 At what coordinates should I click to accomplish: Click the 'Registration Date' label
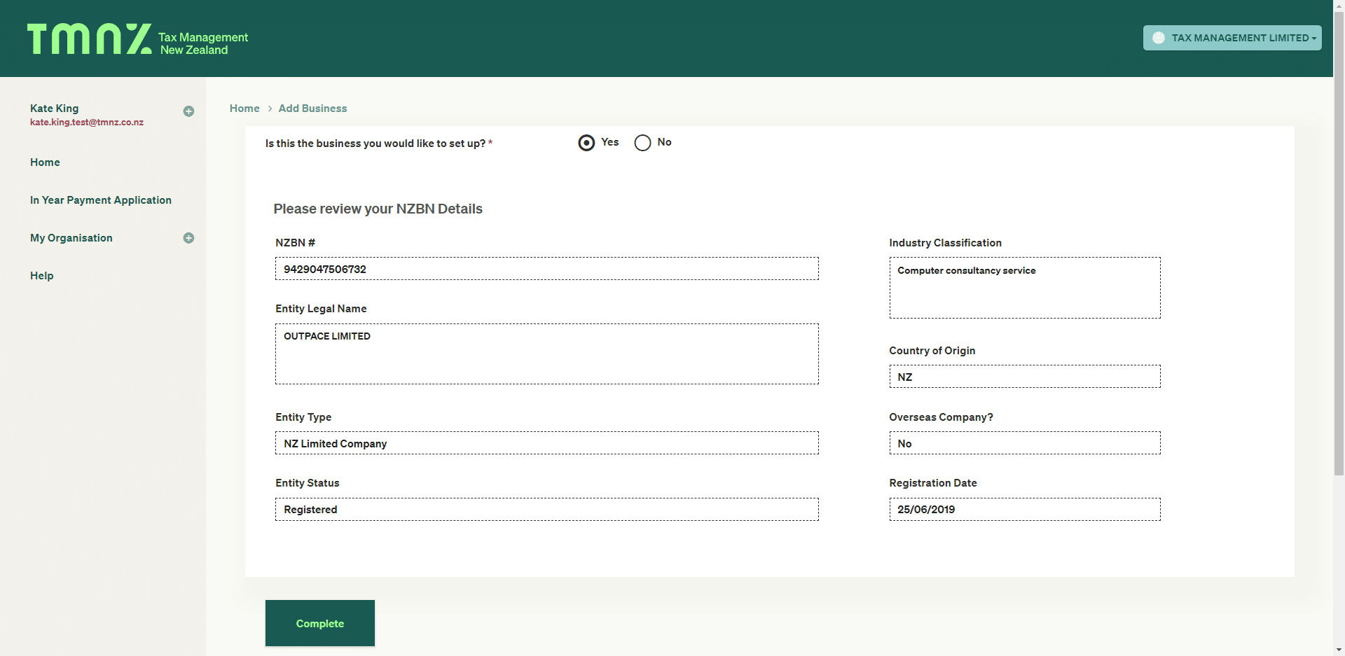click(x=933, y=483)
